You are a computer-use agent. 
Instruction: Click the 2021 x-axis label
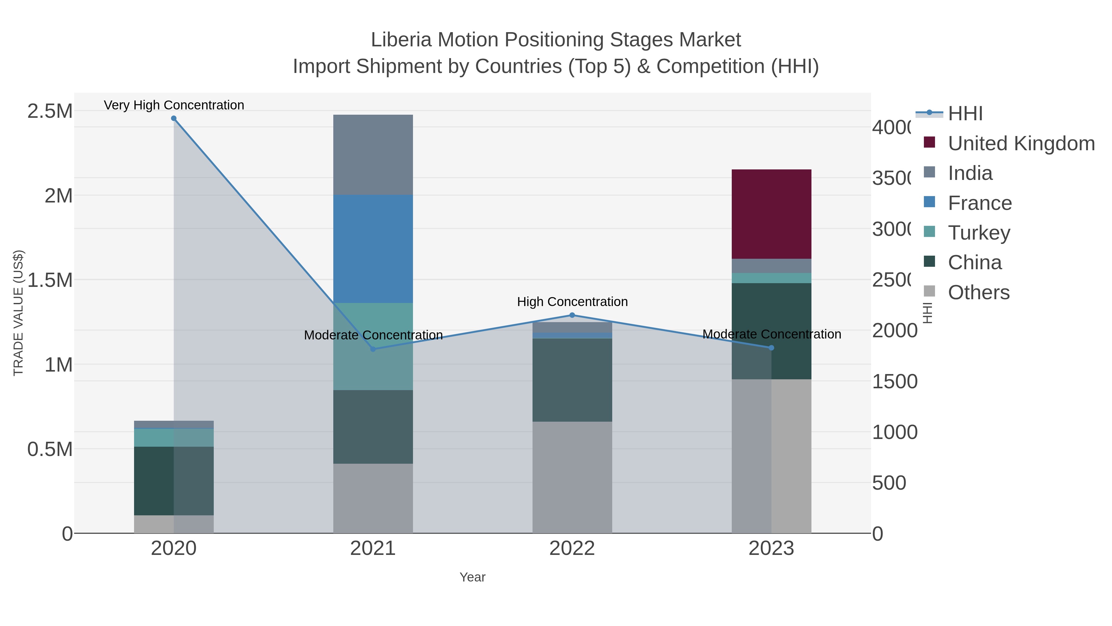tap(373, 549)
